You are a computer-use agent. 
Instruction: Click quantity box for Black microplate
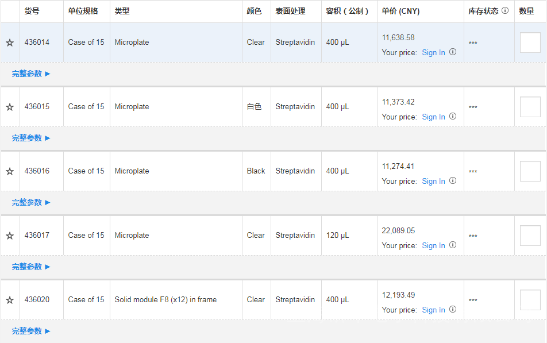pyautogui.click(x=530, y=171)
